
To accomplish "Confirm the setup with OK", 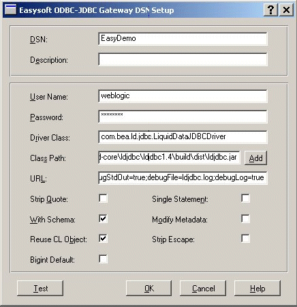I will [149, 288].
